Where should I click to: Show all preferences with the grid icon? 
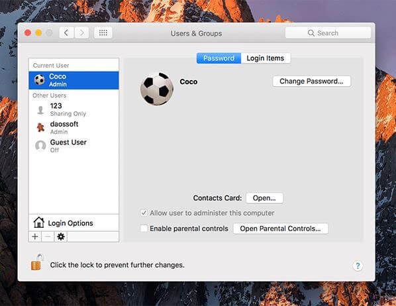[103, 33]
